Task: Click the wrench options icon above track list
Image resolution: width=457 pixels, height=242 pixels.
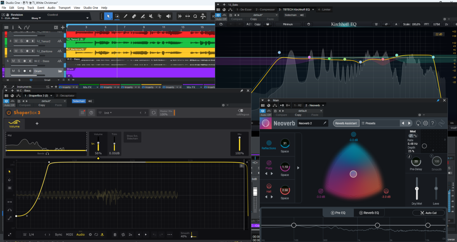Action: 20,27
